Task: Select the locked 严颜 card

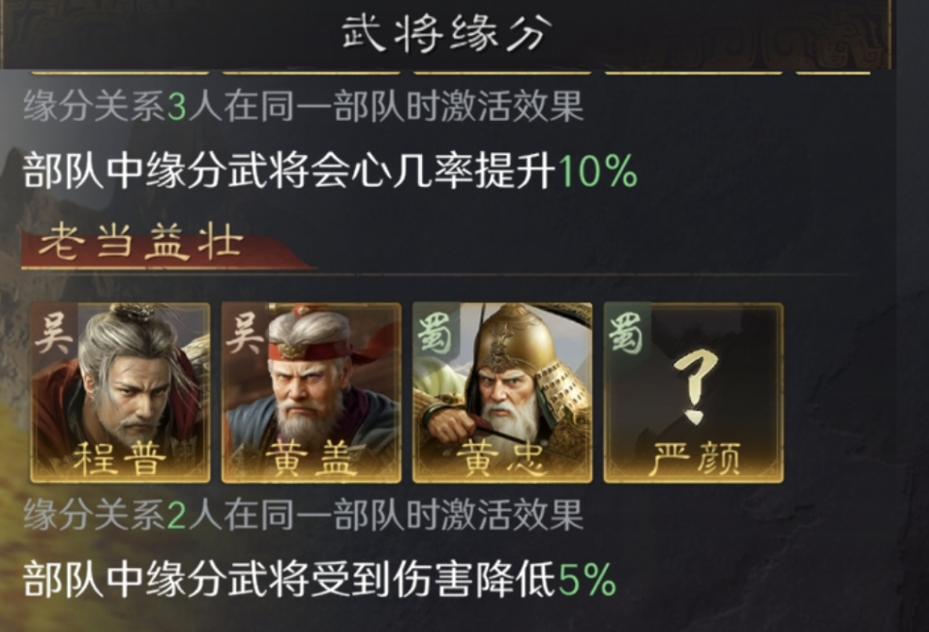Action: pyautogui.click(x=694, y=393)
